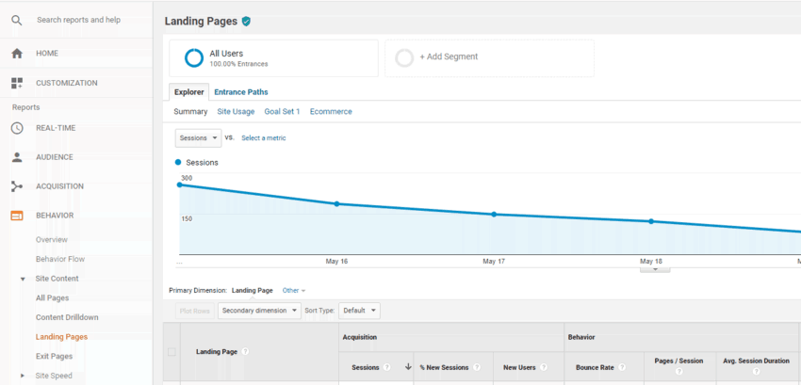Open the Sessions metric dropdown
This screenshot has height=385, width=801.
pos(198,137)
